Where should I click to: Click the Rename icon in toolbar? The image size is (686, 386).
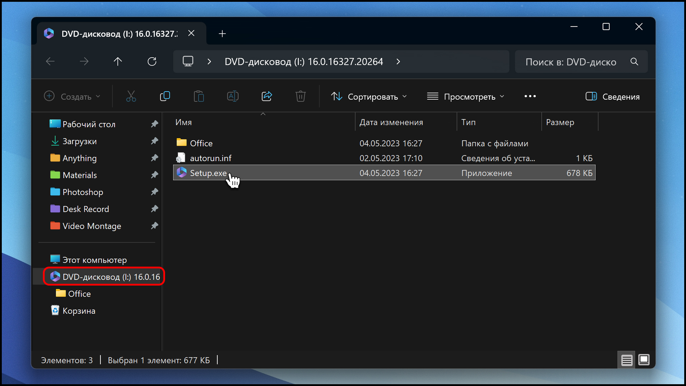(233, 96)
